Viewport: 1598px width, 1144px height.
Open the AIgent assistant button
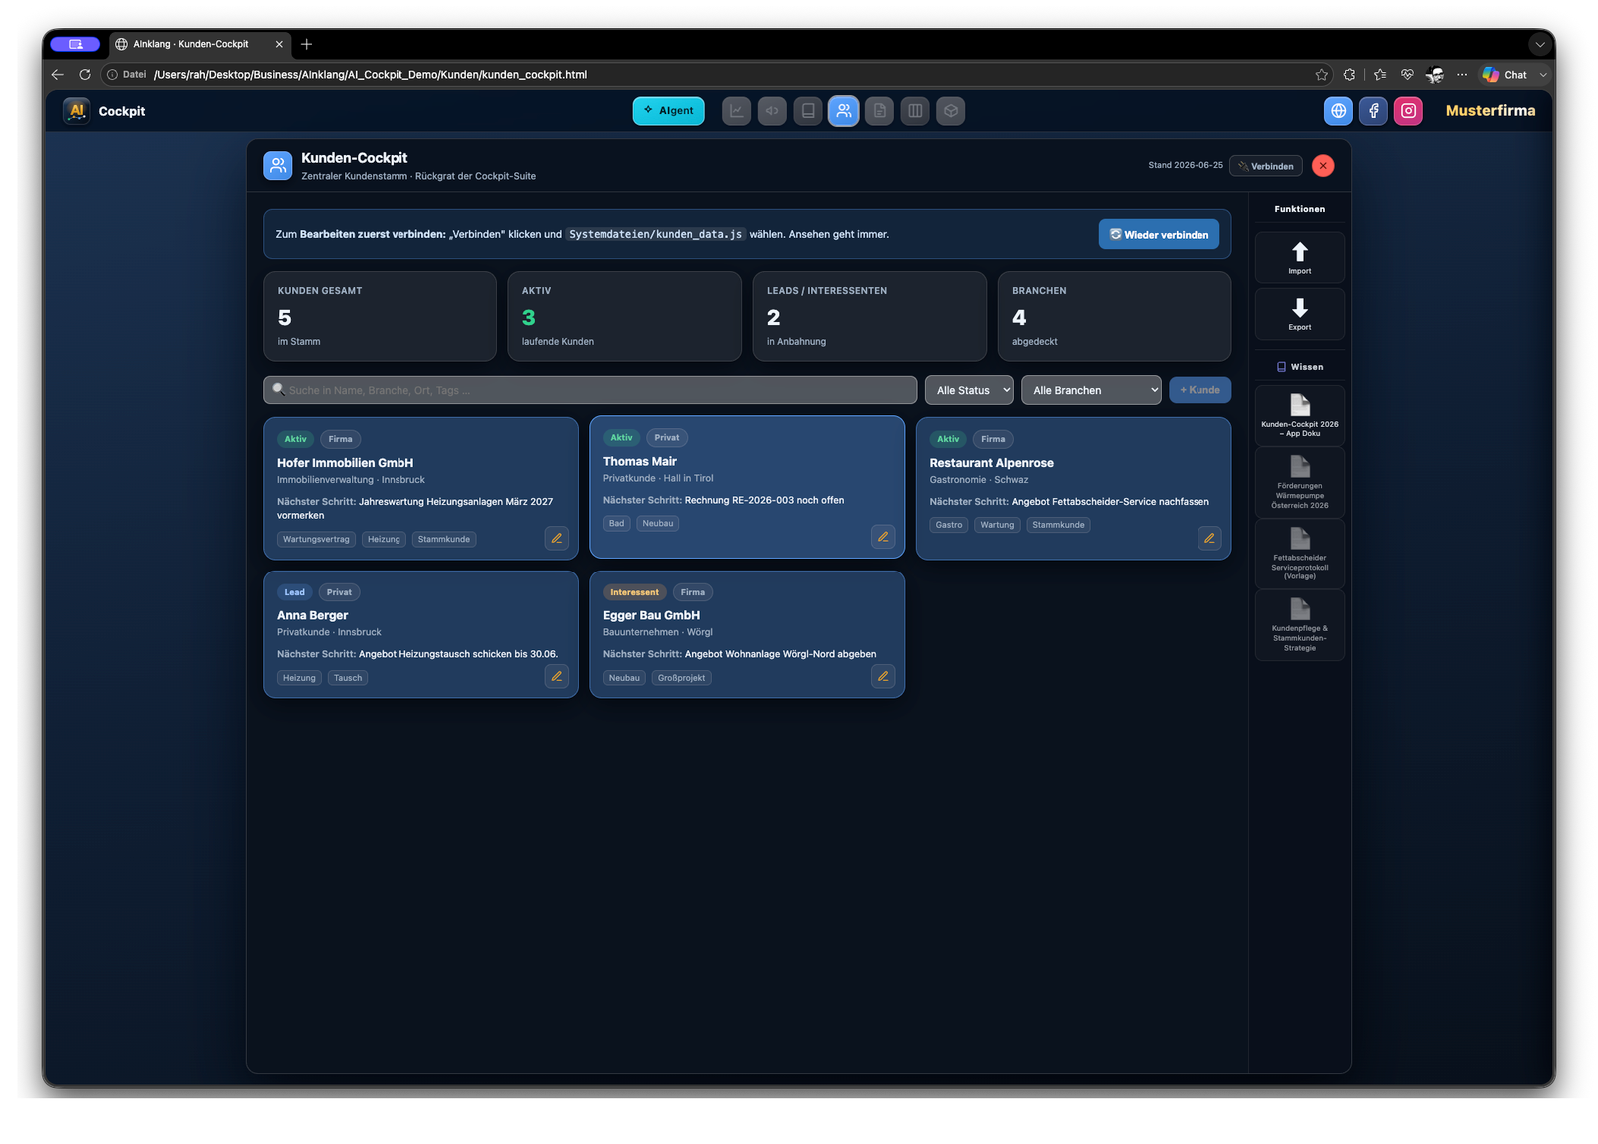click(x=668, y=111)
